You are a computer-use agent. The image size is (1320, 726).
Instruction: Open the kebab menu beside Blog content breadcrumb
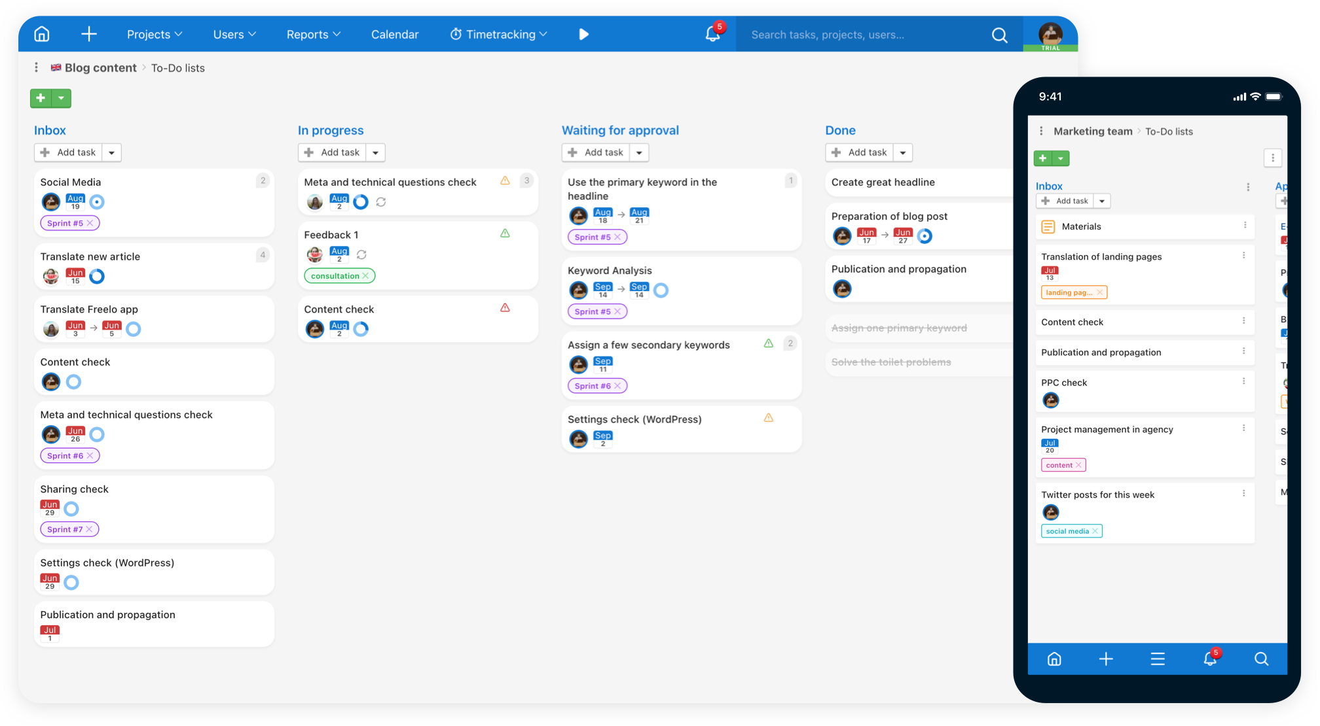[36, 67]
